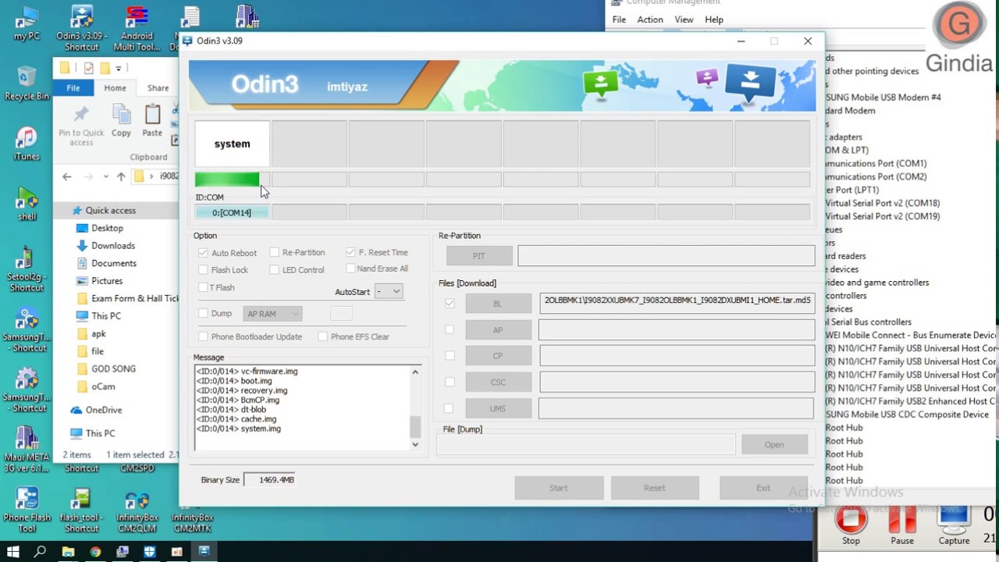Screen dimensions: 999x562
Task: Open the flash_tool Shortcut desktop icon
Action: (82, 510)
